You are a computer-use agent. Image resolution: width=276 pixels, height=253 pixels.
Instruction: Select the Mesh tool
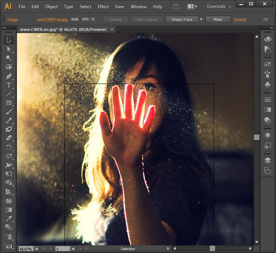click(x=9, y=201)
